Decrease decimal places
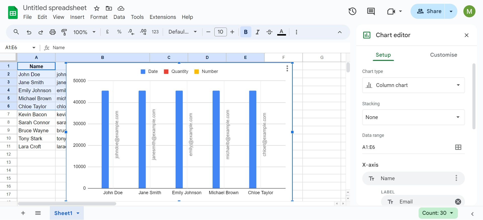This screenshot has height=220, width=483. pyautogui.click(x=131, y=32)
